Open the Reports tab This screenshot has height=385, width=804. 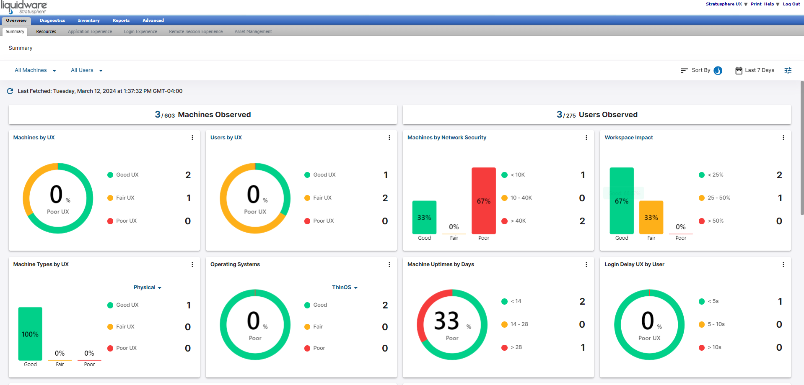coord(121,21)
